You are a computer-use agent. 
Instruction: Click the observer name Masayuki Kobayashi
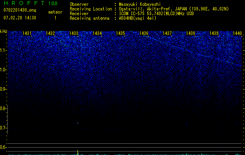[140, 4]
